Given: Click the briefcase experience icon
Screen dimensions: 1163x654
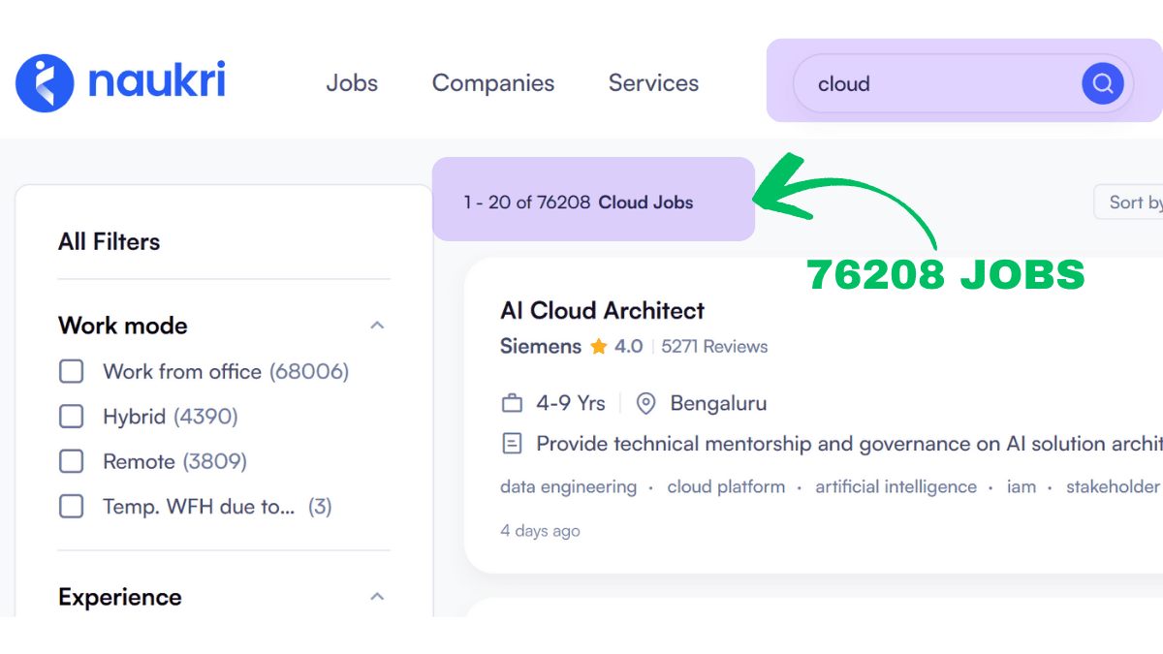Looking at the screenshot, I should [x=512, y=403].
